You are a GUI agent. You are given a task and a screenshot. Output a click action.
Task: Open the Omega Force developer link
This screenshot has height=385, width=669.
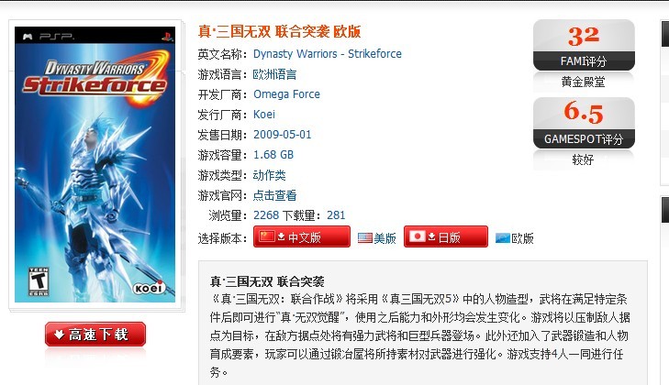(x=286, y=94)
